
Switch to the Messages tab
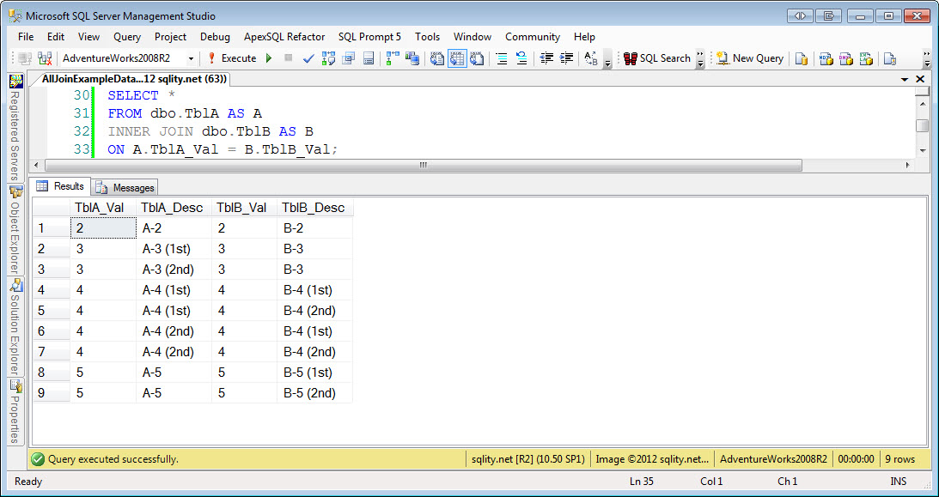[125, 187]
